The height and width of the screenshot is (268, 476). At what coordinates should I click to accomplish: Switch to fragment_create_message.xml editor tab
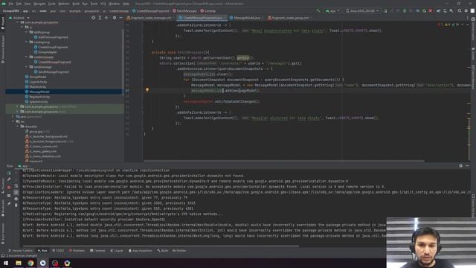[151, 18]
